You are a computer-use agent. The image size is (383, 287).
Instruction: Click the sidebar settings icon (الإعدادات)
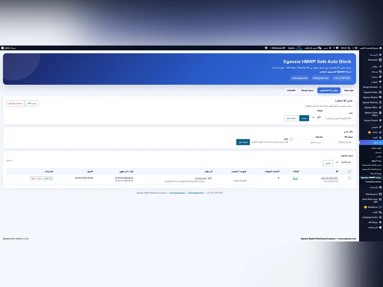click(x=380, y=187)
